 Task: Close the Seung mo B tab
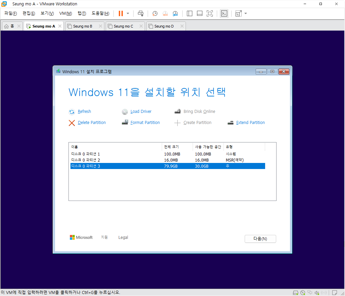101,26
